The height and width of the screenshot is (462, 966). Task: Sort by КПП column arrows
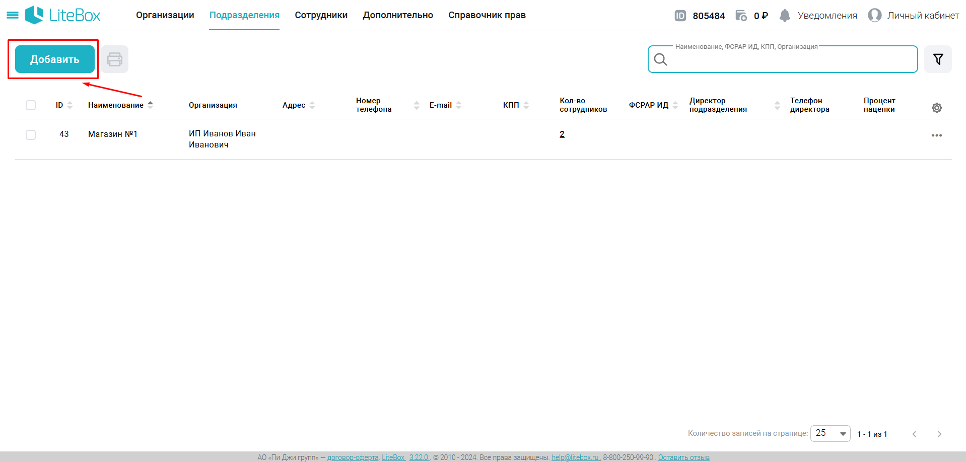coord(526,105)
